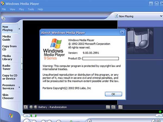The width and height of the screenshot is (163, 122).
Task: Go to Copy to CD or Device
Action: click(10, 77)
